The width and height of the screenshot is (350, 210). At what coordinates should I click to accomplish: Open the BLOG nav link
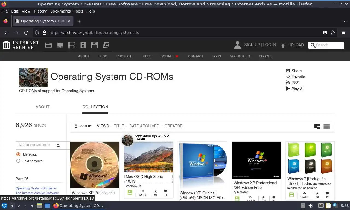point(103,56)
